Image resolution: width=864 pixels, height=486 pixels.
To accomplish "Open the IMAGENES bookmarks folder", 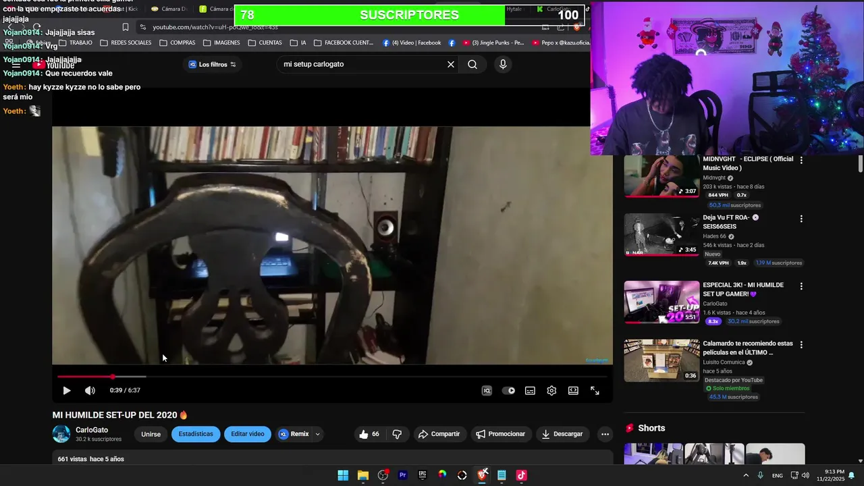I will pos(221,43).
